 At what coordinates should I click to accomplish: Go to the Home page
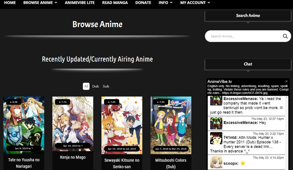click(10, 3)
